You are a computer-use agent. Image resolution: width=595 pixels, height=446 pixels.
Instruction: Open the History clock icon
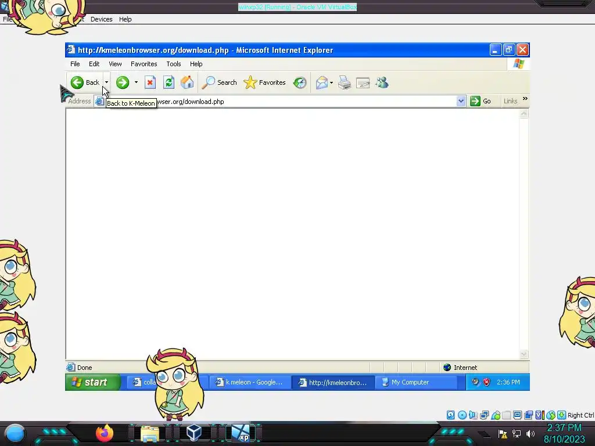pos(300,82)
